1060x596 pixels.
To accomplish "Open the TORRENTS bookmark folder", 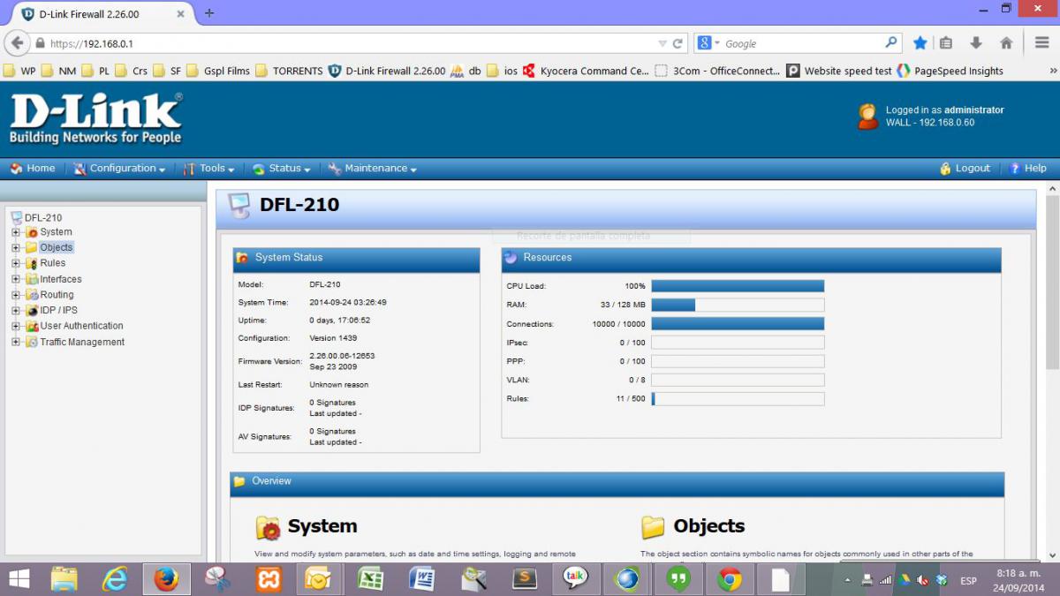I will pyautogui.click(x=289, y=71).
